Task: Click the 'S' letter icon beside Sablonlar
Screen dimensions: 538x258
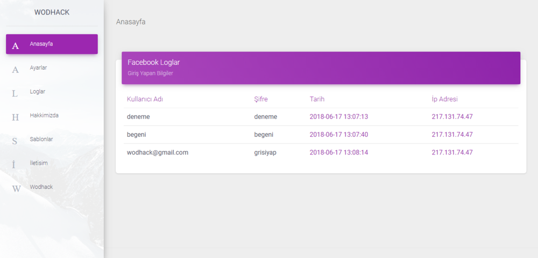Action: [x=15, y=141]
